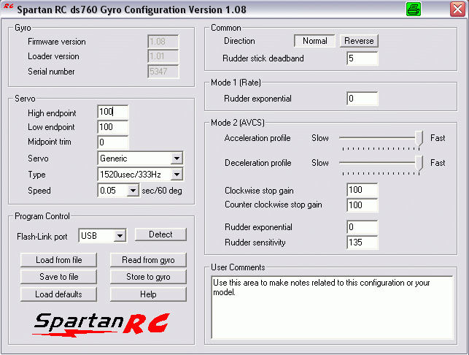Viewport: 469px width, 355px height.
Task: Open the Servo model dropdown
Action: click(x=177, y=159)
